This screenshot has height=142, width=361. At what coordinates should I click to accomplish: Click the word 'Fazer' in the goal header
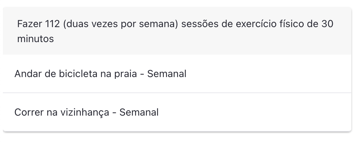30,24
